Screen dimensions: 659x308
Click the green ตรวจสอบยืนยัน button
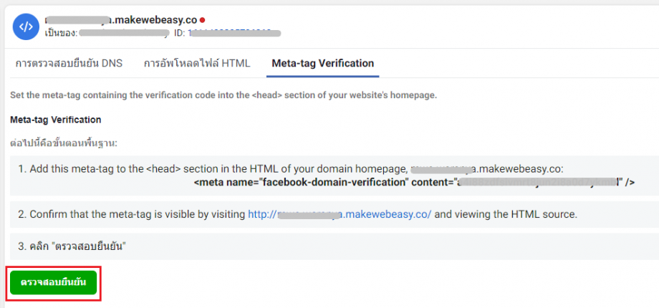pyautogui.click(x=54, y=283)
